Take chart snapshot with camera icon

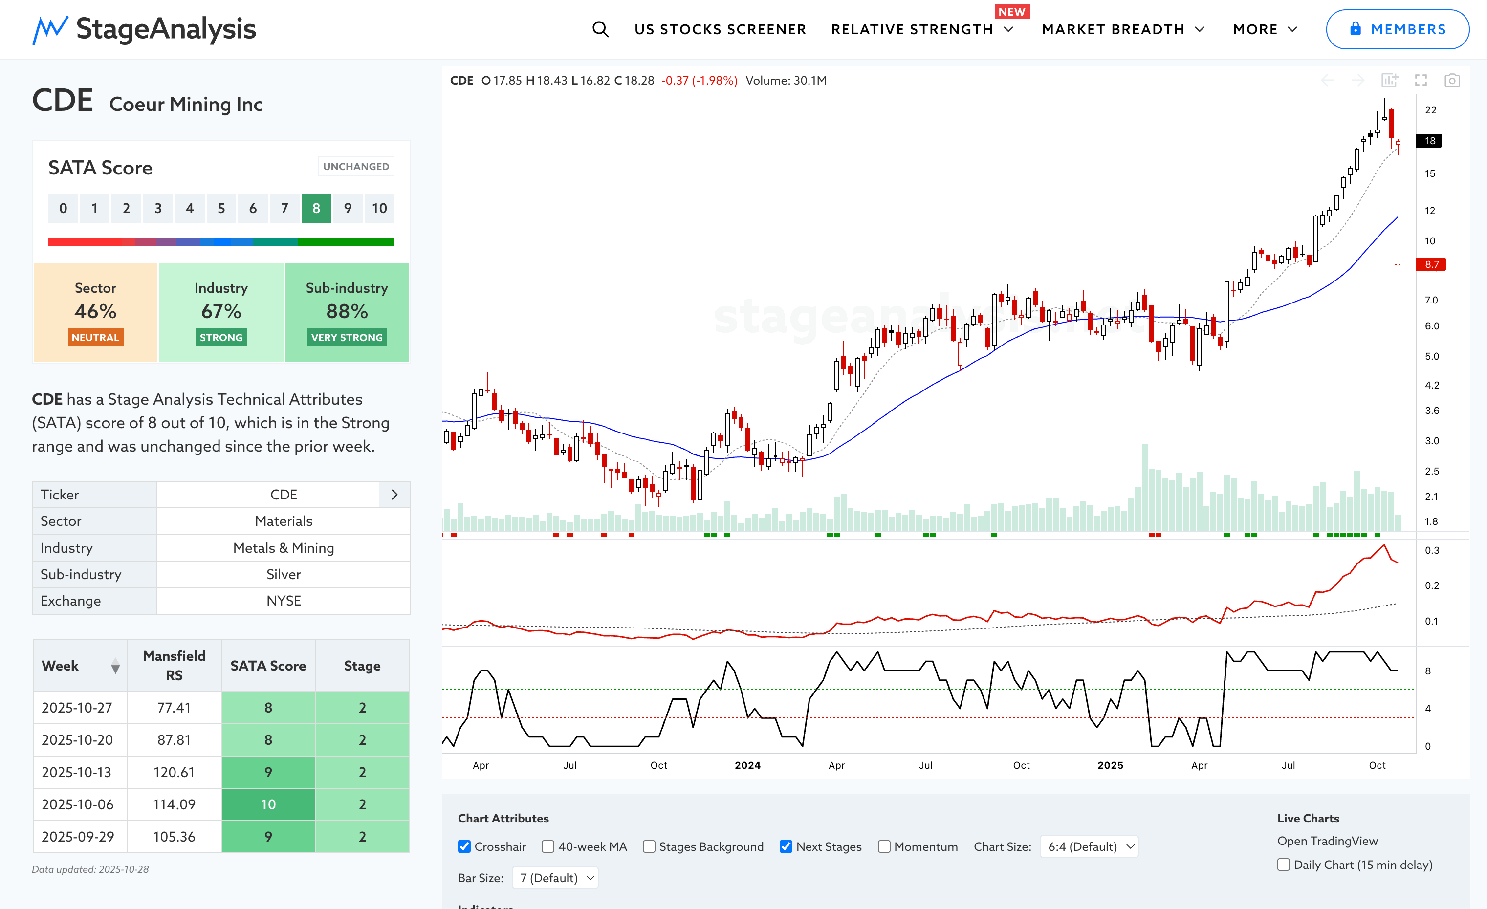click(x=1451, y=80)
